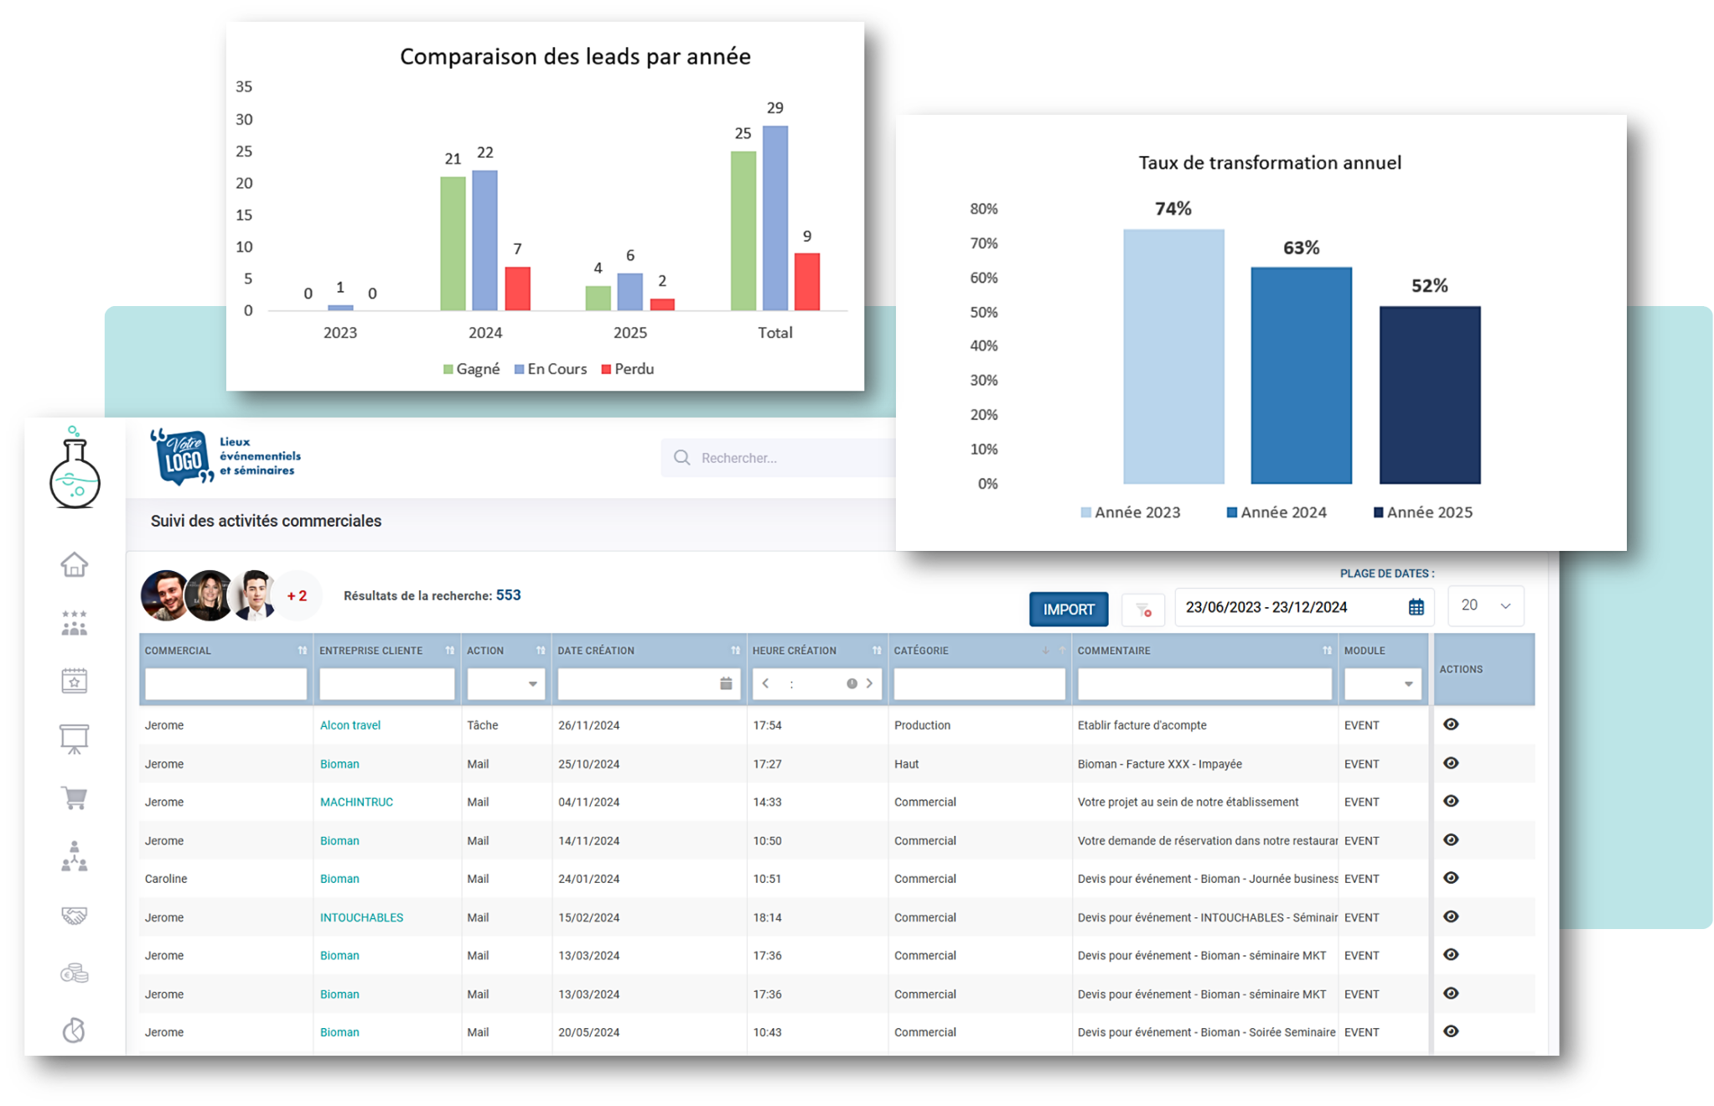Sort by Entreprise cliente column
The image size is (1714, 1106).
(x=449, y=651)
